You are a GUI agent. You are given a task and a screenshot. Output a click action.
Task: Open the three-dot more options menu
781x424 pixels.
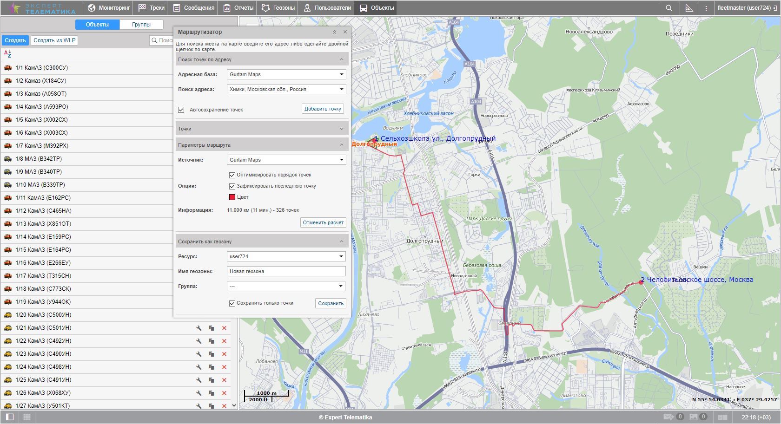point(706,8)
